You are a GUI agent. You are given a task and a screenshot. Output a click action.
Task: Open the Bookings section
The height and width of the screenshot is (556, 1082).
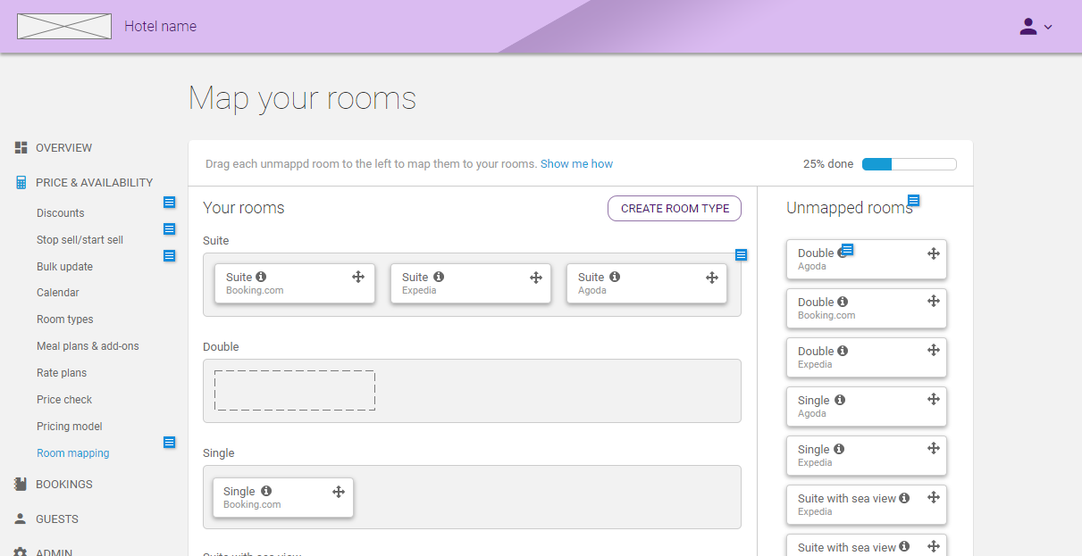63,485
